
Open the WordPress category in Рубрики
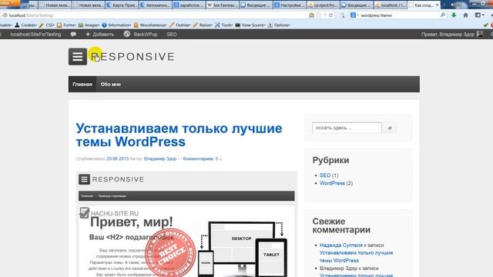point(332,183)
